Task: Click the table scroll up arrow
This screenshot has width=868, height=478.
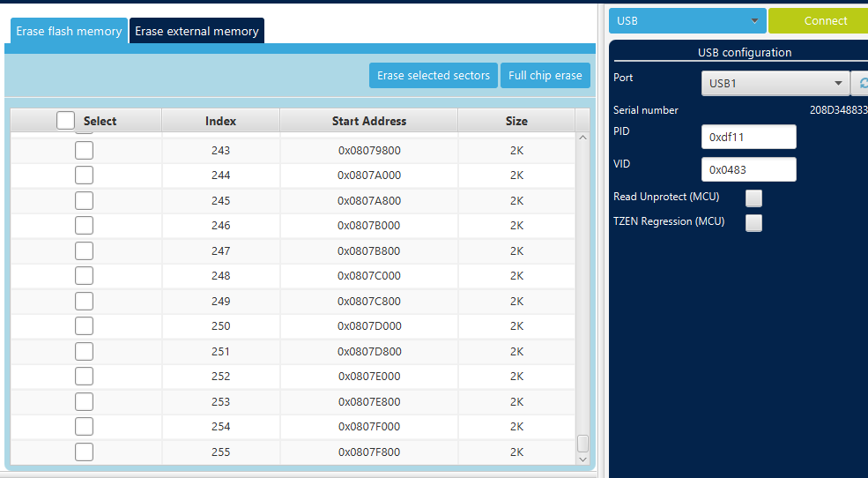Action: [x=582, y=138]
